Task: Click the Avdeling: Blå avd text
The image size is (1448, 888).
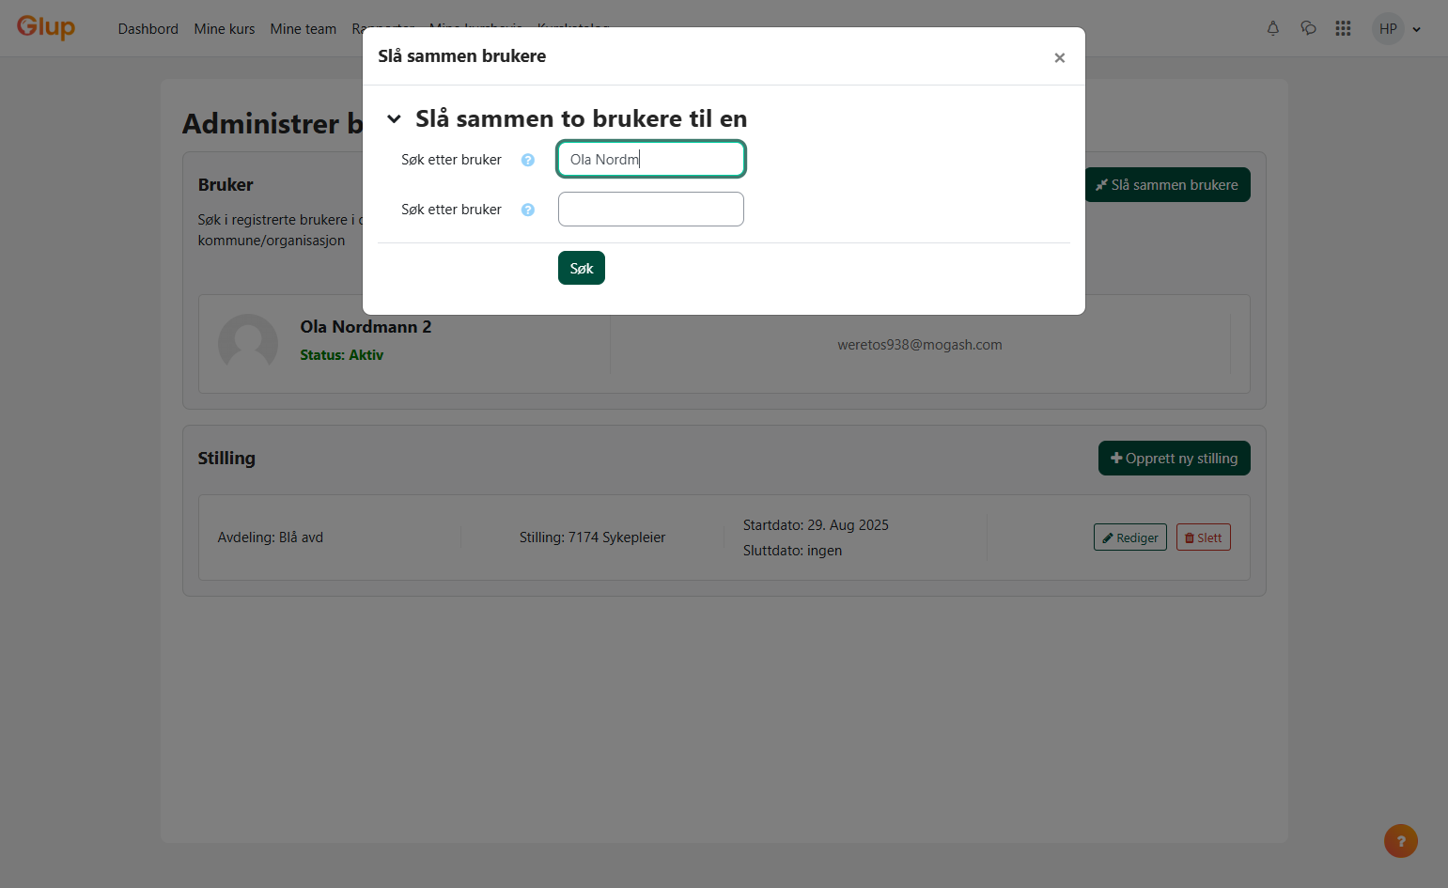Action: (271, 537)
